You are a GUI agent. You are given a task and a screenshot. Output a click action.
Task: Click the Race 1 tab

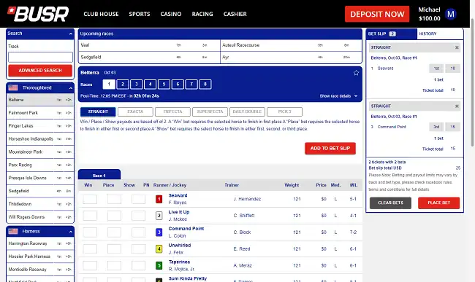tap(99, 174)
